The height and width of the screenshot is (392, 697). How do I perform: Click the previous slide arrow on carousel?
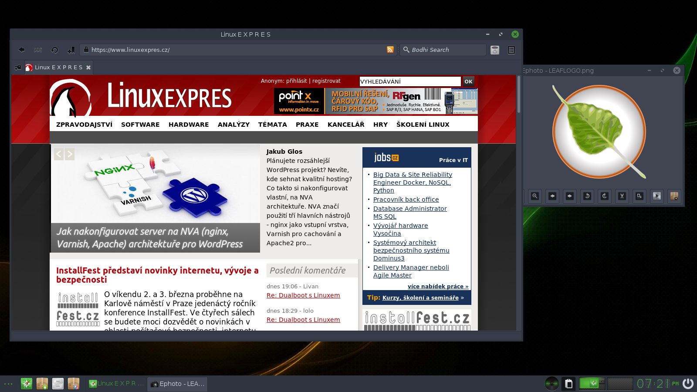(59, 154)
